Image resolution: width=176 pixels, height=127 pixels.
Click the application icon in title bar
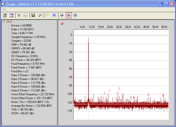(3, 4)
